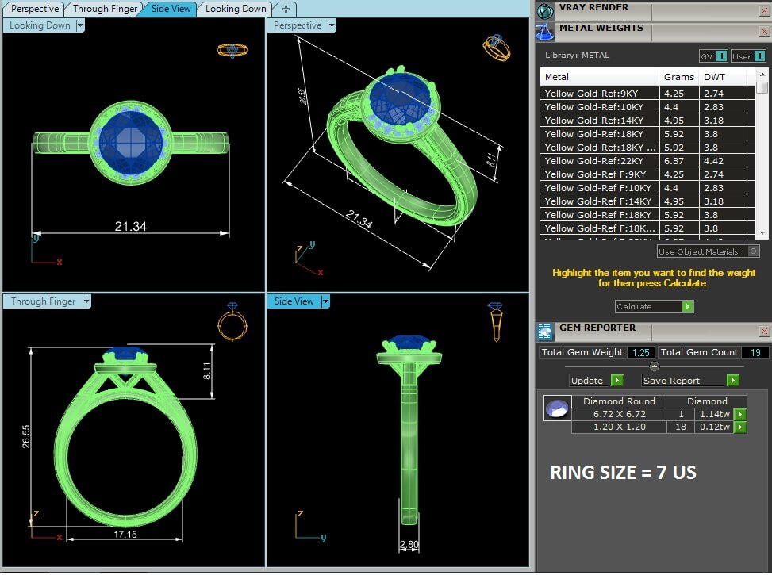Switch to the Through Finger tab
The width and height of the screenshot is (772, 575).
tap(106, 9)
